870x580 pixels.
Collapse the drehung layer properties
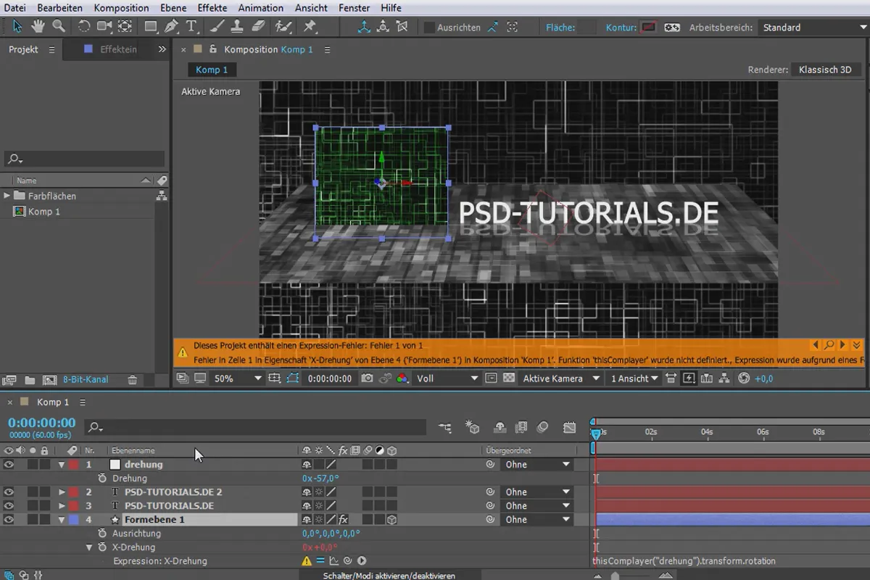[x=61, y=465]
